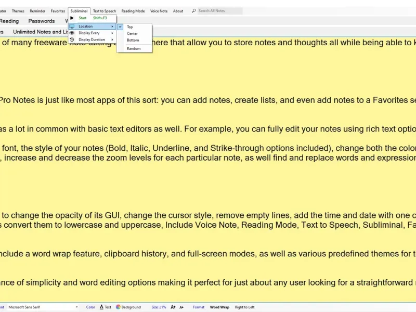
Task: Open the About menu
Action: pos(178,11)
